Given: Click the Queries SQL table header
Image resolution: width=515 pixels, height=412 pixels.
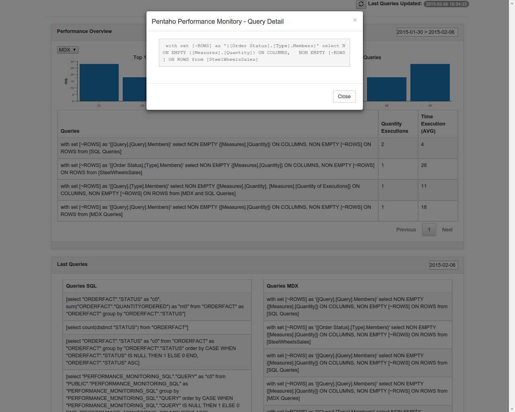Looking at the screenshot, I should click(157, 286).
